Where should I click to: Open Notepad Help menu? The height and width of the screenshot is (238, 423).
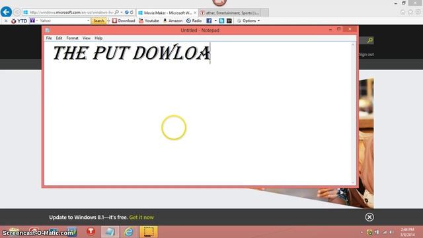(x=98, y=38)
